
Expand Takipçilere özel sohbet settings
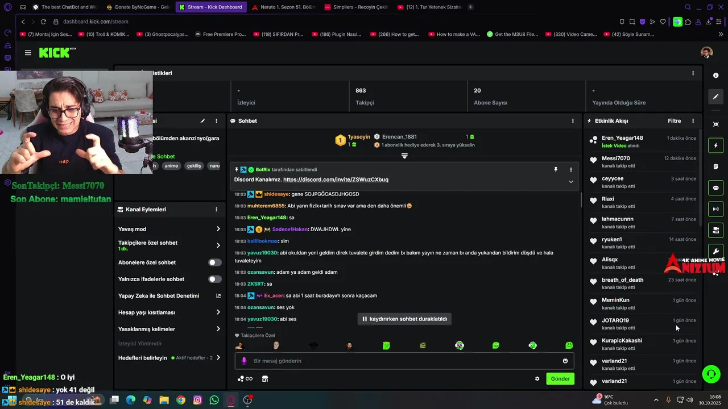pos(218,245)
